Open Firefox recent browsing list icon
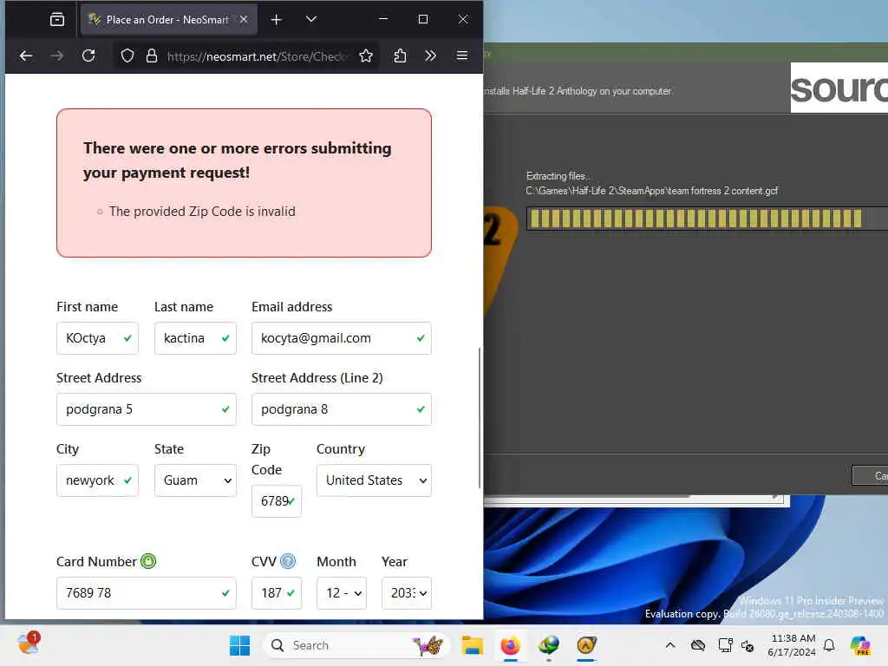Viewport: 888px width, 666px height. tap(57, 20)
